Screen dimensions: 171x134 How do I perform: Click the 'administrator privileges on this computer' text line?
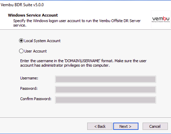pos(65,65)
